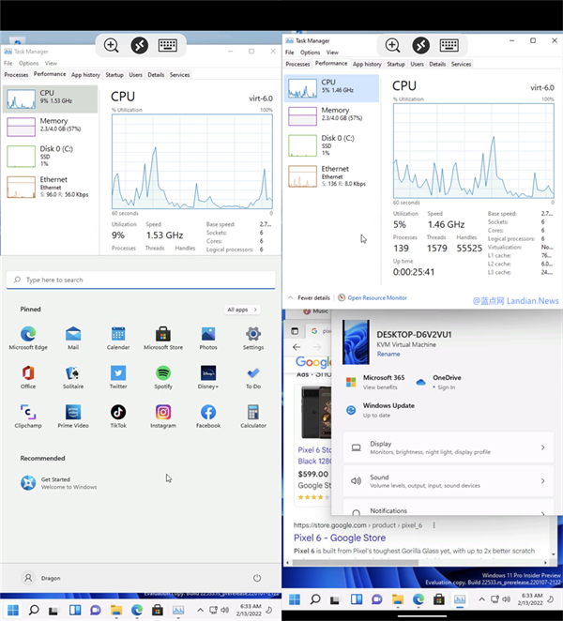563x621 pixels.
Task: Select Memory in left Task Manager sidebar
Action: pos(50,127)
